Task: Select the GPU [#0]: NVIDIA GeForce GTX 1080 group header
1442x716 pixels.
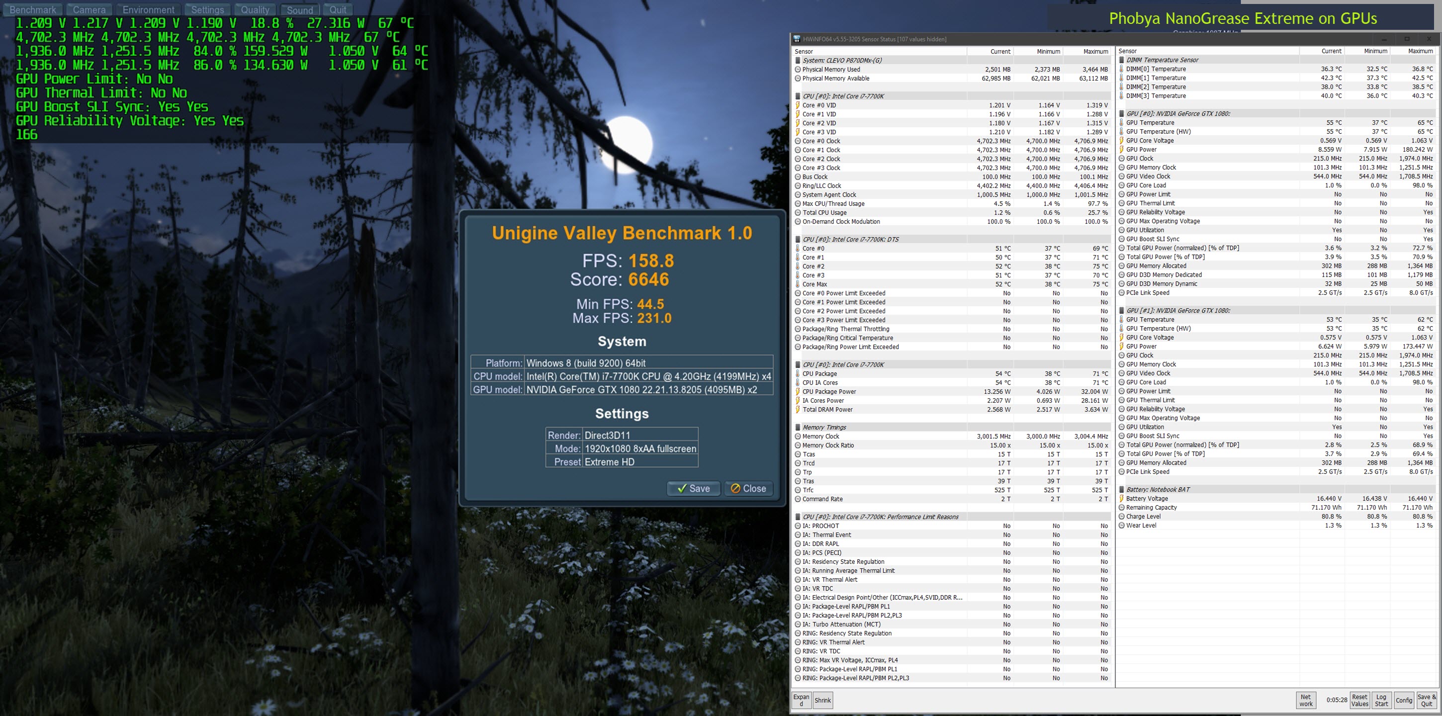Action: [x=1178, y=114]
